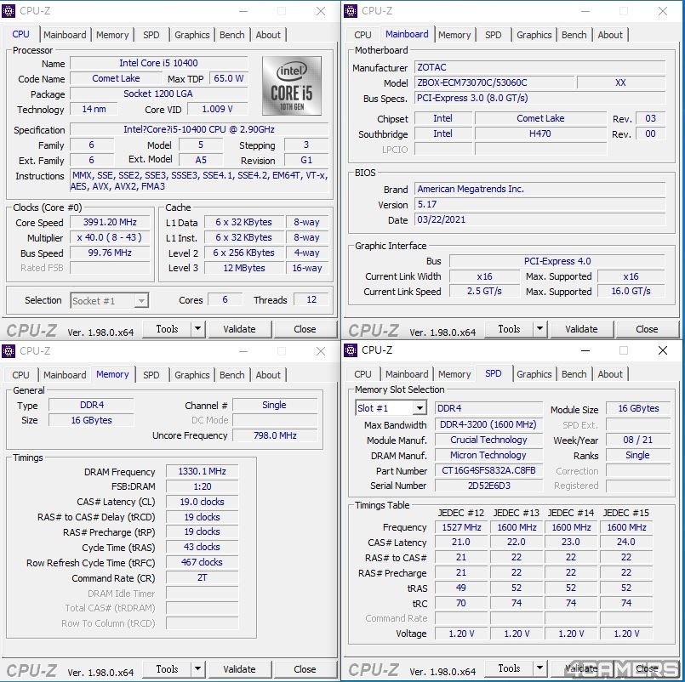
Task: Click the Close button in the CPU window
Action: point(305,329)
